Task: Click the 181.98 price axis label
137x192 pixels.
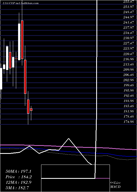Action: tap(129, 111)
